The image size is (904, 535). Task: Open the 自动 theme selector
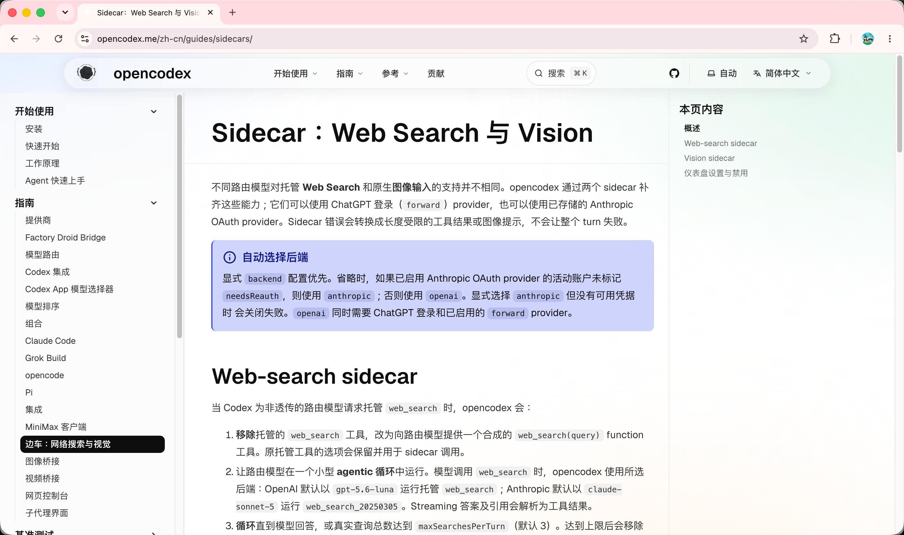[722, 73]
